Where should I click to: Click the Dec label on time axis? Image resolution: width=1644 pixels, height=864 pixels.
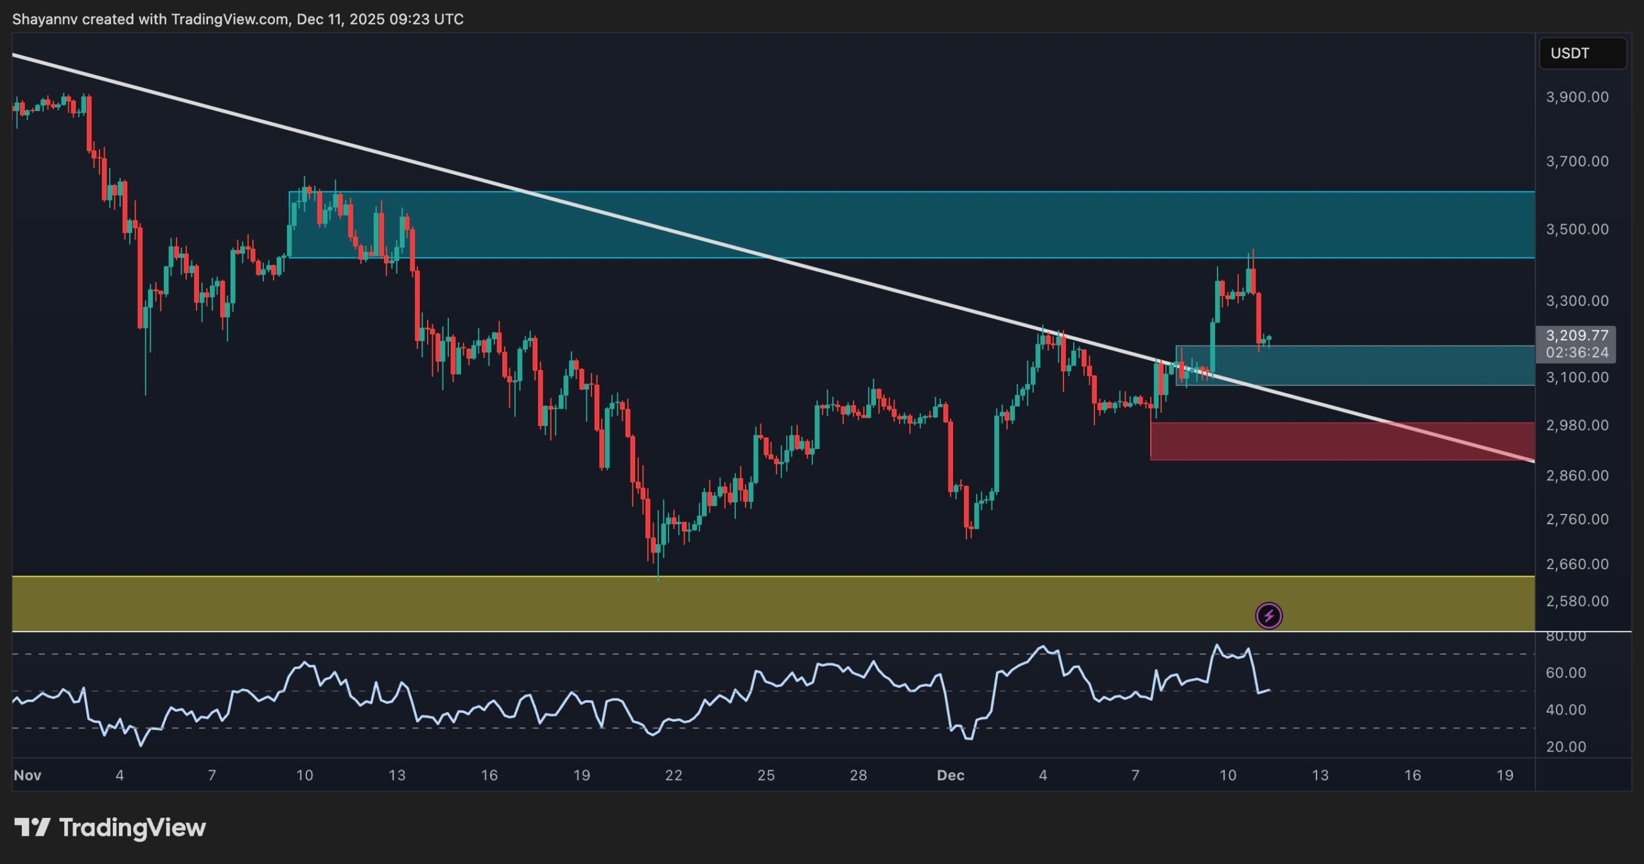pos(950,775)
